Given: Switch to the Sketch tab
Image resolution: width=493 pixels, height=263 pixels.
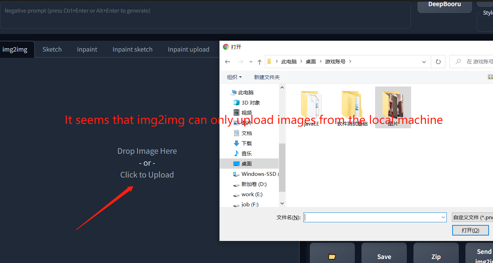Looking at the screenshot, I should (x=52, y=49).
